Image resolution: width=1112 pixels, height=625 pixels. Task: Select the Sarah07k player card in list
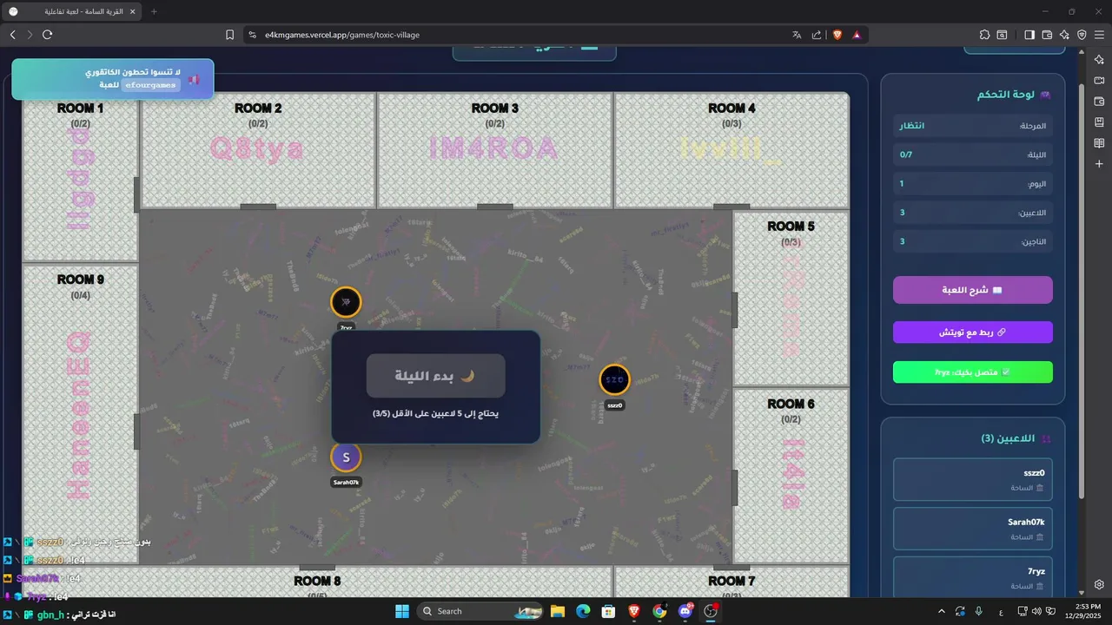point(972,528)
